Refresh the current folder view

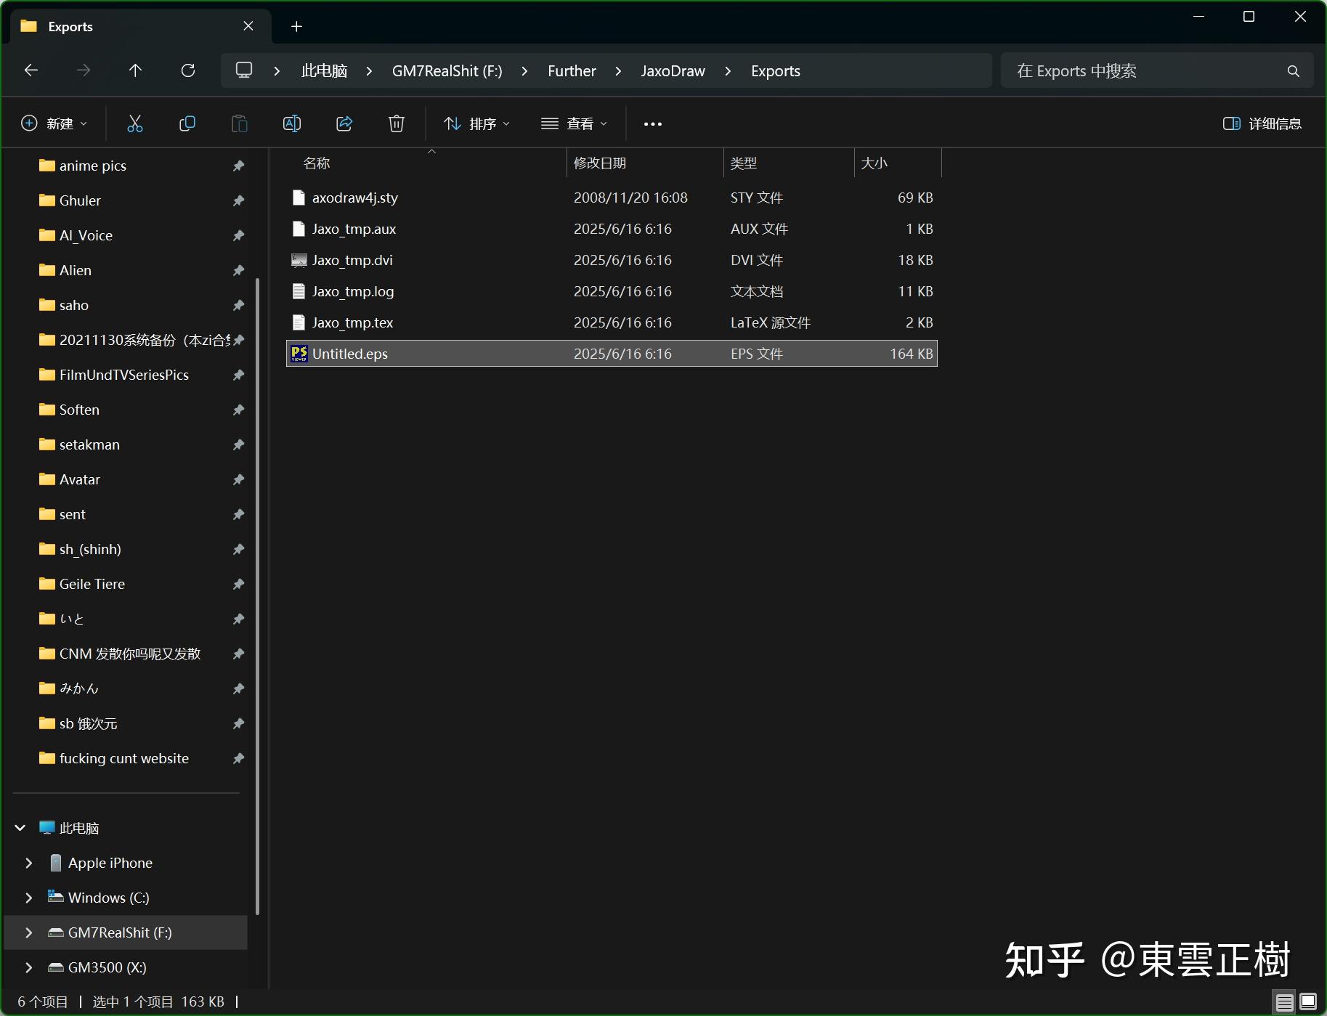tap(188, 70)
